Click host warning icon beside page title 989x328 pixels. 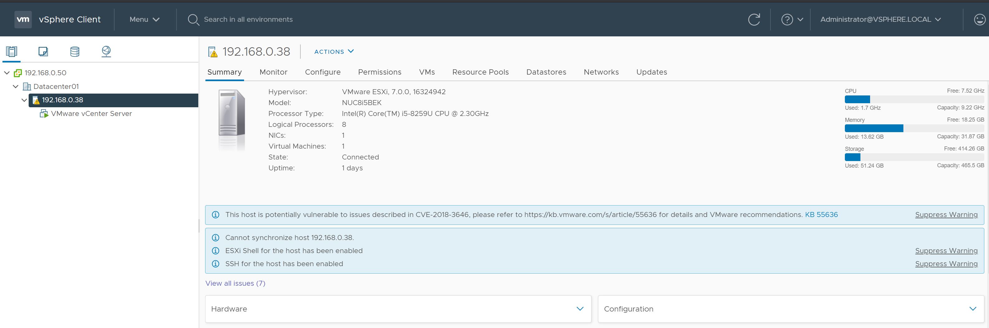[x=213, y=52]
